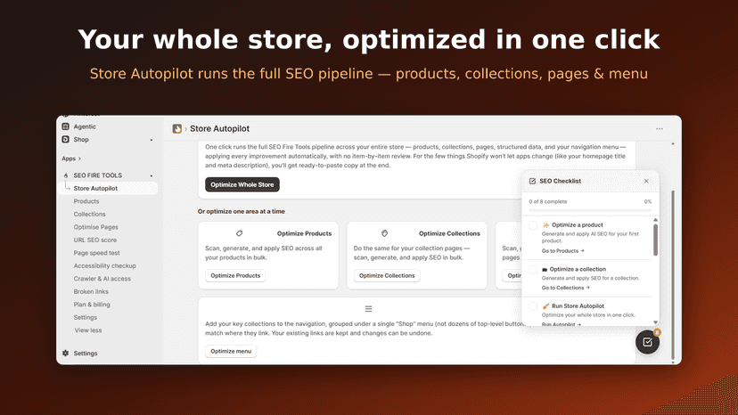The image size is (738, 415).
Task: Click the Optimize Products button
Action: click(235, 276)
